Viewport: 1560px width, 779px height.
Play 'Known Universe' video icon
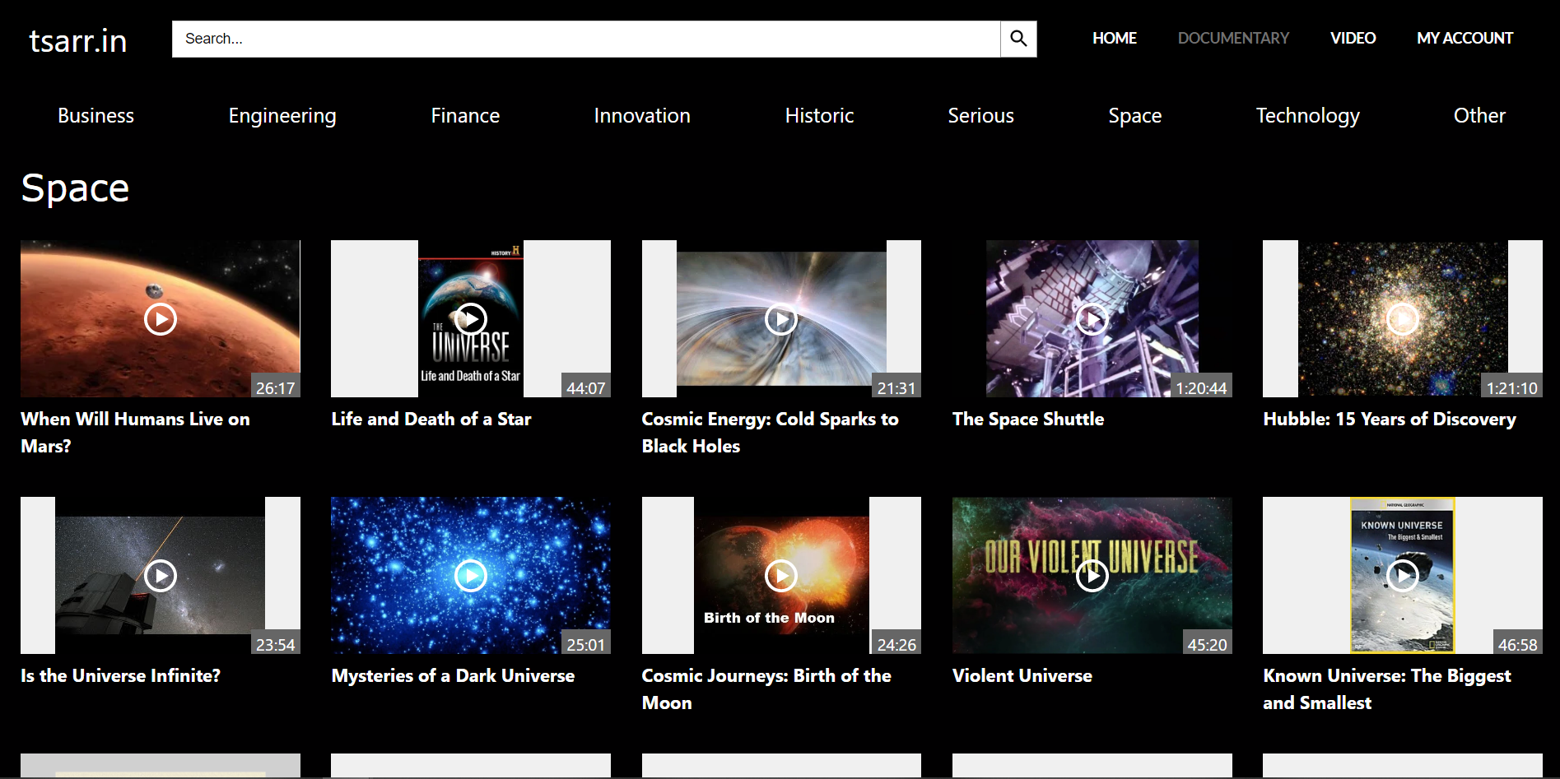click(1403, 576)
